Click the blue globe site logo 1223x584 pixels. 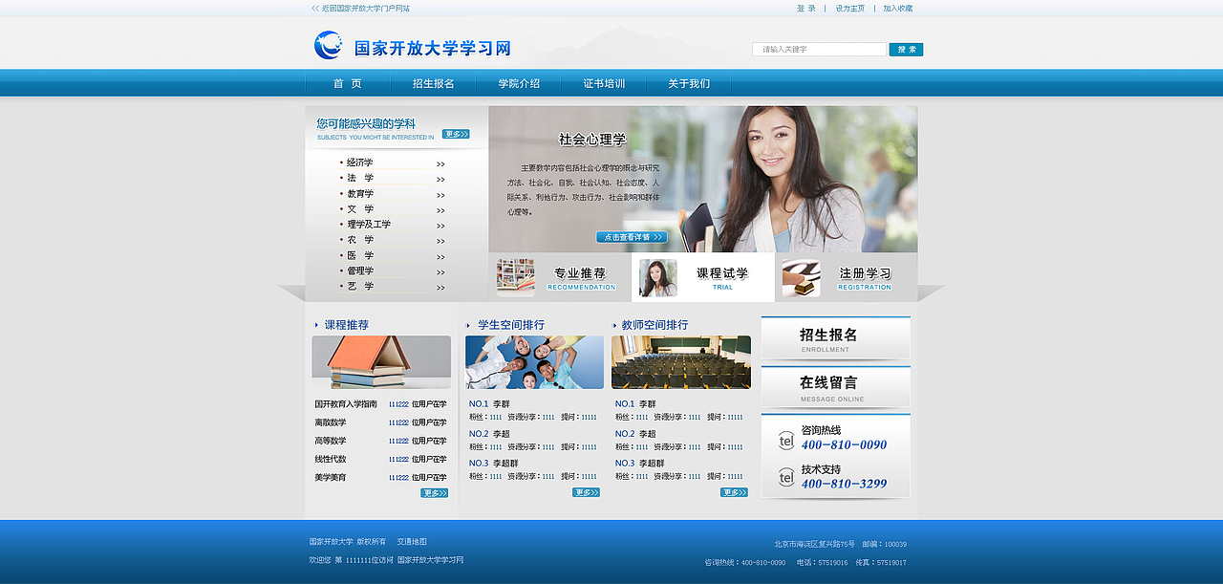tap(328, 45)
